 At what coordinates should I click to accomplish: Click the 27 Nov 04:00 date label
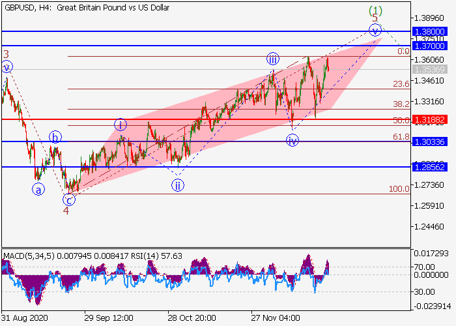276,318
